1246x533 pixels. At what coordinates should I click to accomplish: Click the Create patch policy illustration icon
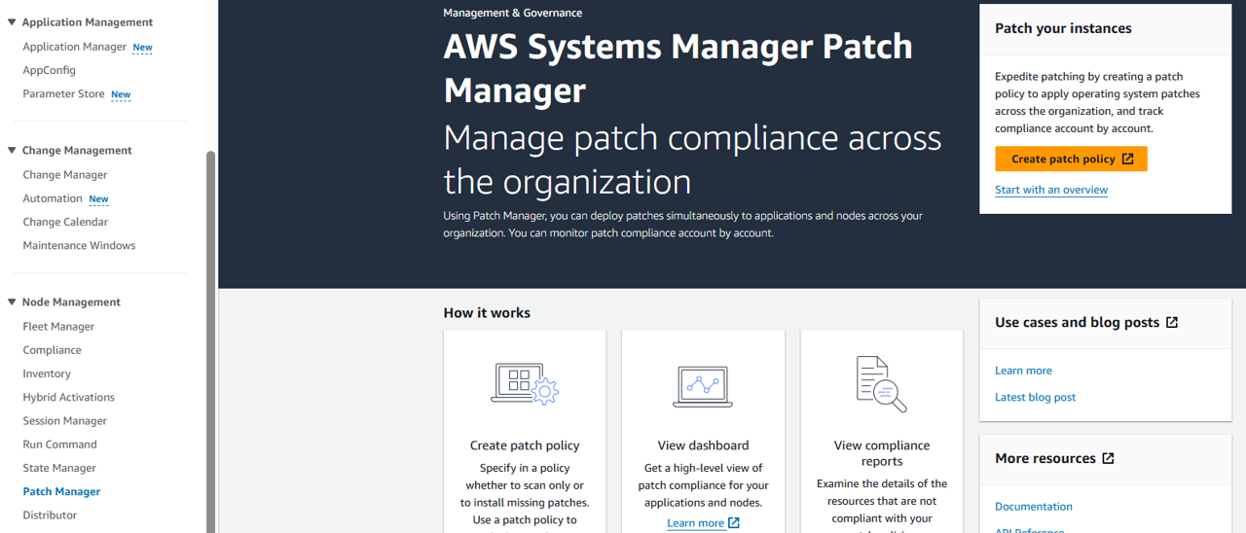(x=524, y=384)
